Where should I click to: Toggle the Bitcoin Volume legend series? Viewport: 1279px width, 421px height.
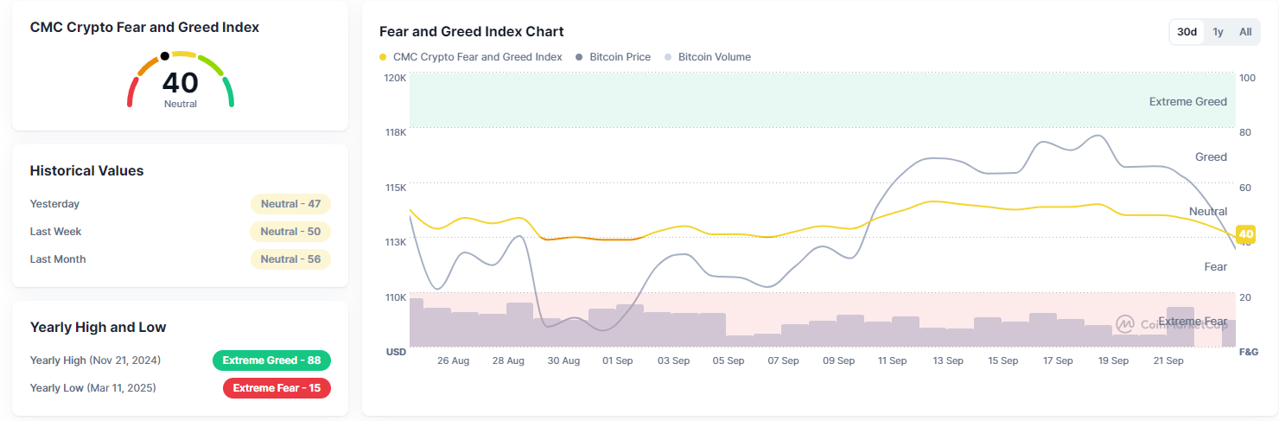(x=708, y=57)
